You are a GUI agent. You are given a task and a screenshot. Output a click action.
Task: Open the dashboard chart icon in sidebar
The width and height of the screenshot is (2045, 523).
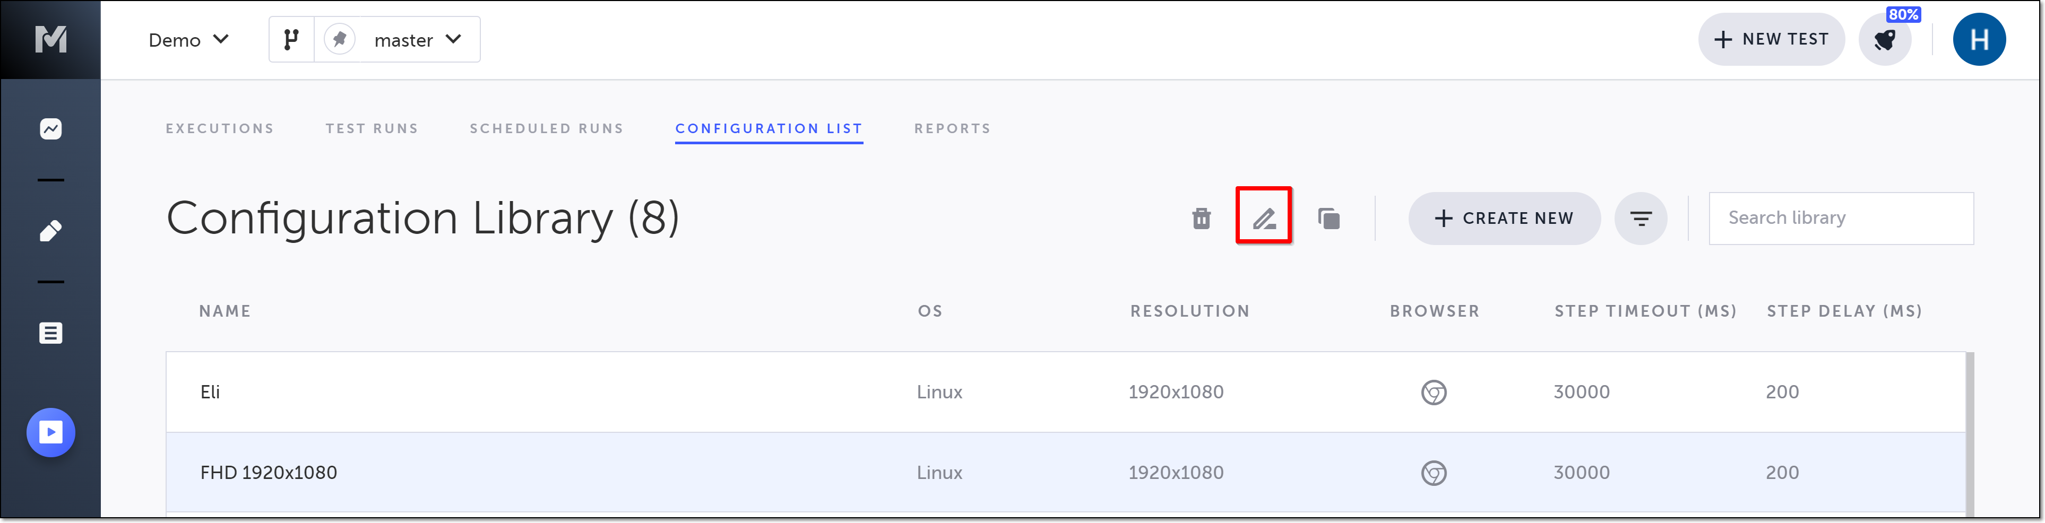51,128
